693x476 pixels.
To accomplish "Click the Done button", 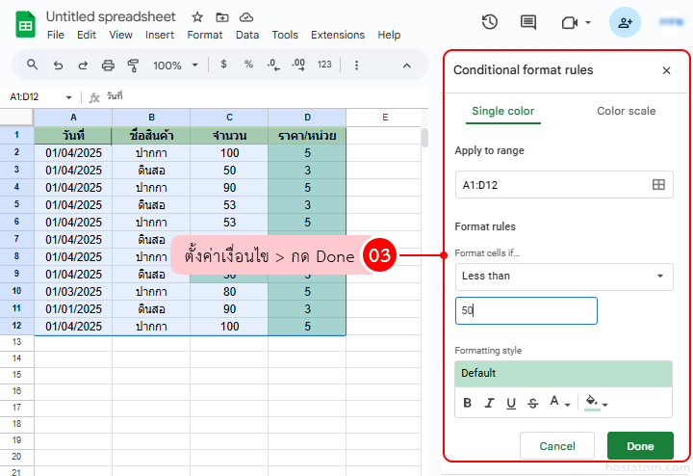I will (640, 446).
